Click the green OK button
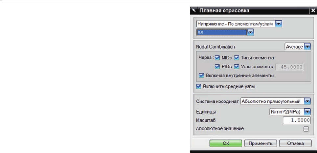This screenshot has height=153, width=317. point(226,143)
